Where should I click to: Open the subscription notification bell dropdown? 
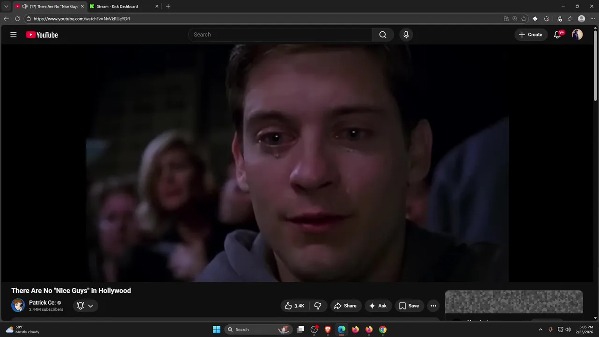(x=85, y=306)
